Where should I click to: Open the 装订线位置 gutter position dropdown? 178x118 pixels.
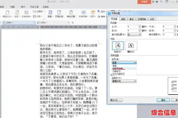pyautogui.click(x=134, y=34)
